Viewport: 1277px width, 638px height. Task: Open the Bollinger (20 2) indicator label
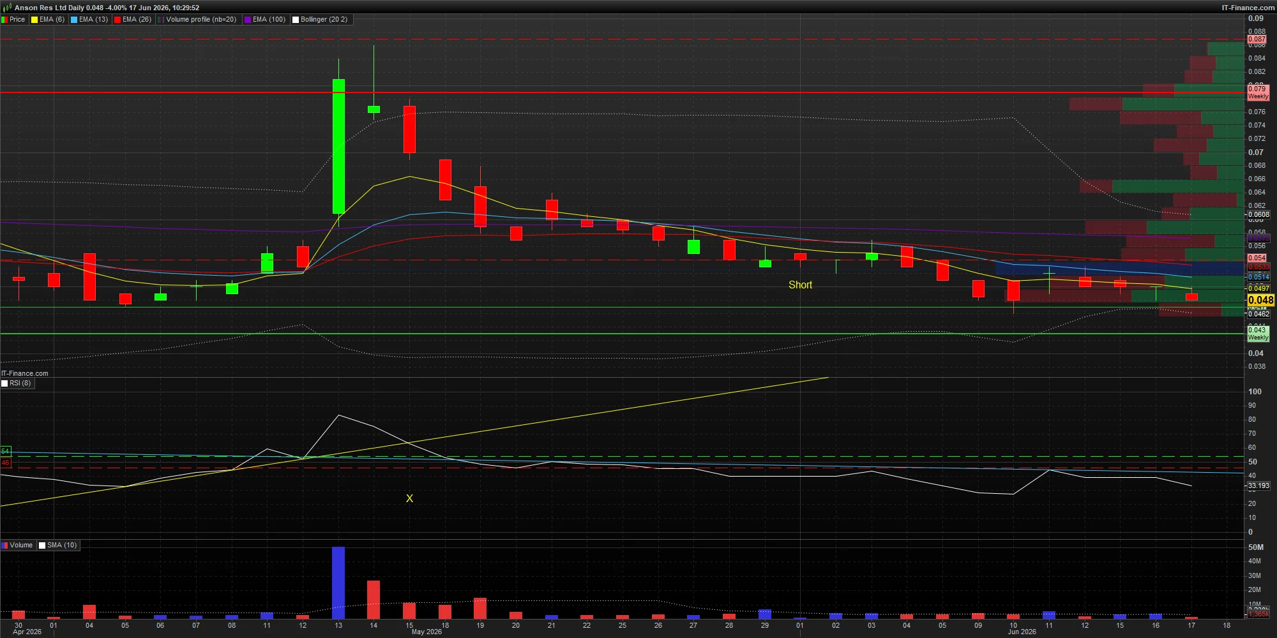(x=324, y=20)
